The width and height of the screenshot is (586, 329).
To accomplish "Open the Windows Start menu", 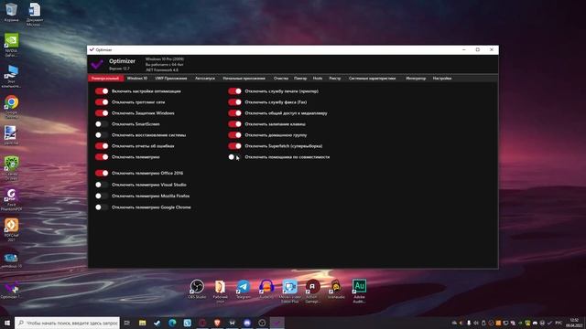I will pyautogui.click(x=7, y=323).
